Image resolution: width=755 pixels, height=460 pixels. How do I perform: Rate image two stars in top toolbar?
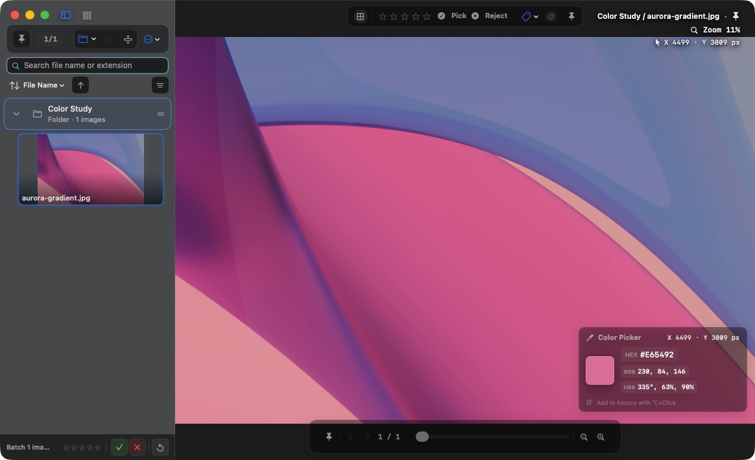(394, 16)
